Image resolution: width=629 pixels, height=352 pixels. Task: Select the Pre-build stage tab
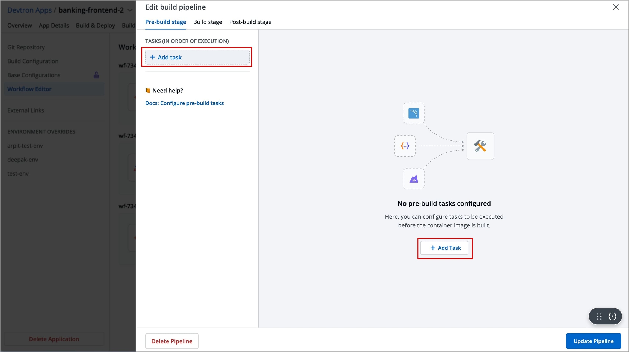(165, 22)
